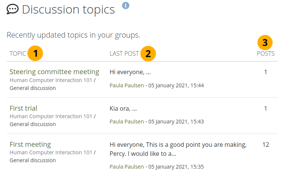Image resolution: width=282 pixels, height=175 pixels.
Task: Open Paula Paulsen's profile from 15:43 post
Action: pos(127,122)
